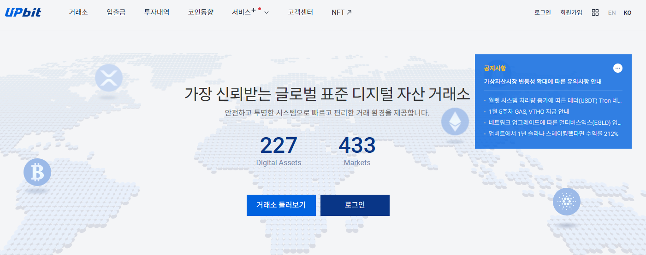This screenshot has height=255, width=646.
Task: Expand the 서비스+ dropdown menu
Action: 250,12
